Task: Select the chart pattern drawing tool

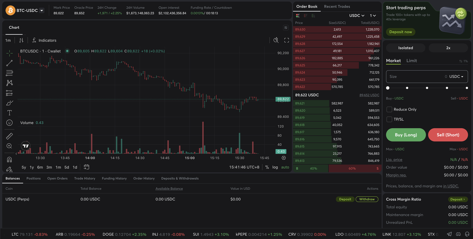Action: click(9, 83)
